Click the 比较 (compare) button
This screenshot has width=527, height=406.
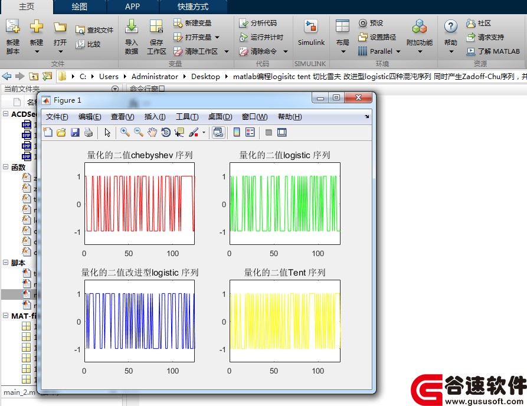point(88,44)
